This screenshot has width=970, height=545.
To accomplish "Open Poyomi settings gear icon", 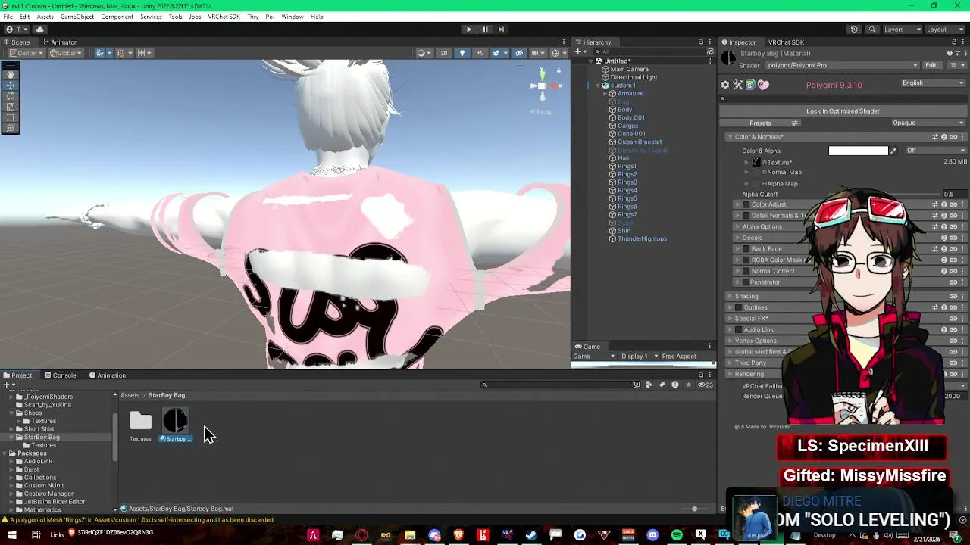I will (x=725, y=85).
